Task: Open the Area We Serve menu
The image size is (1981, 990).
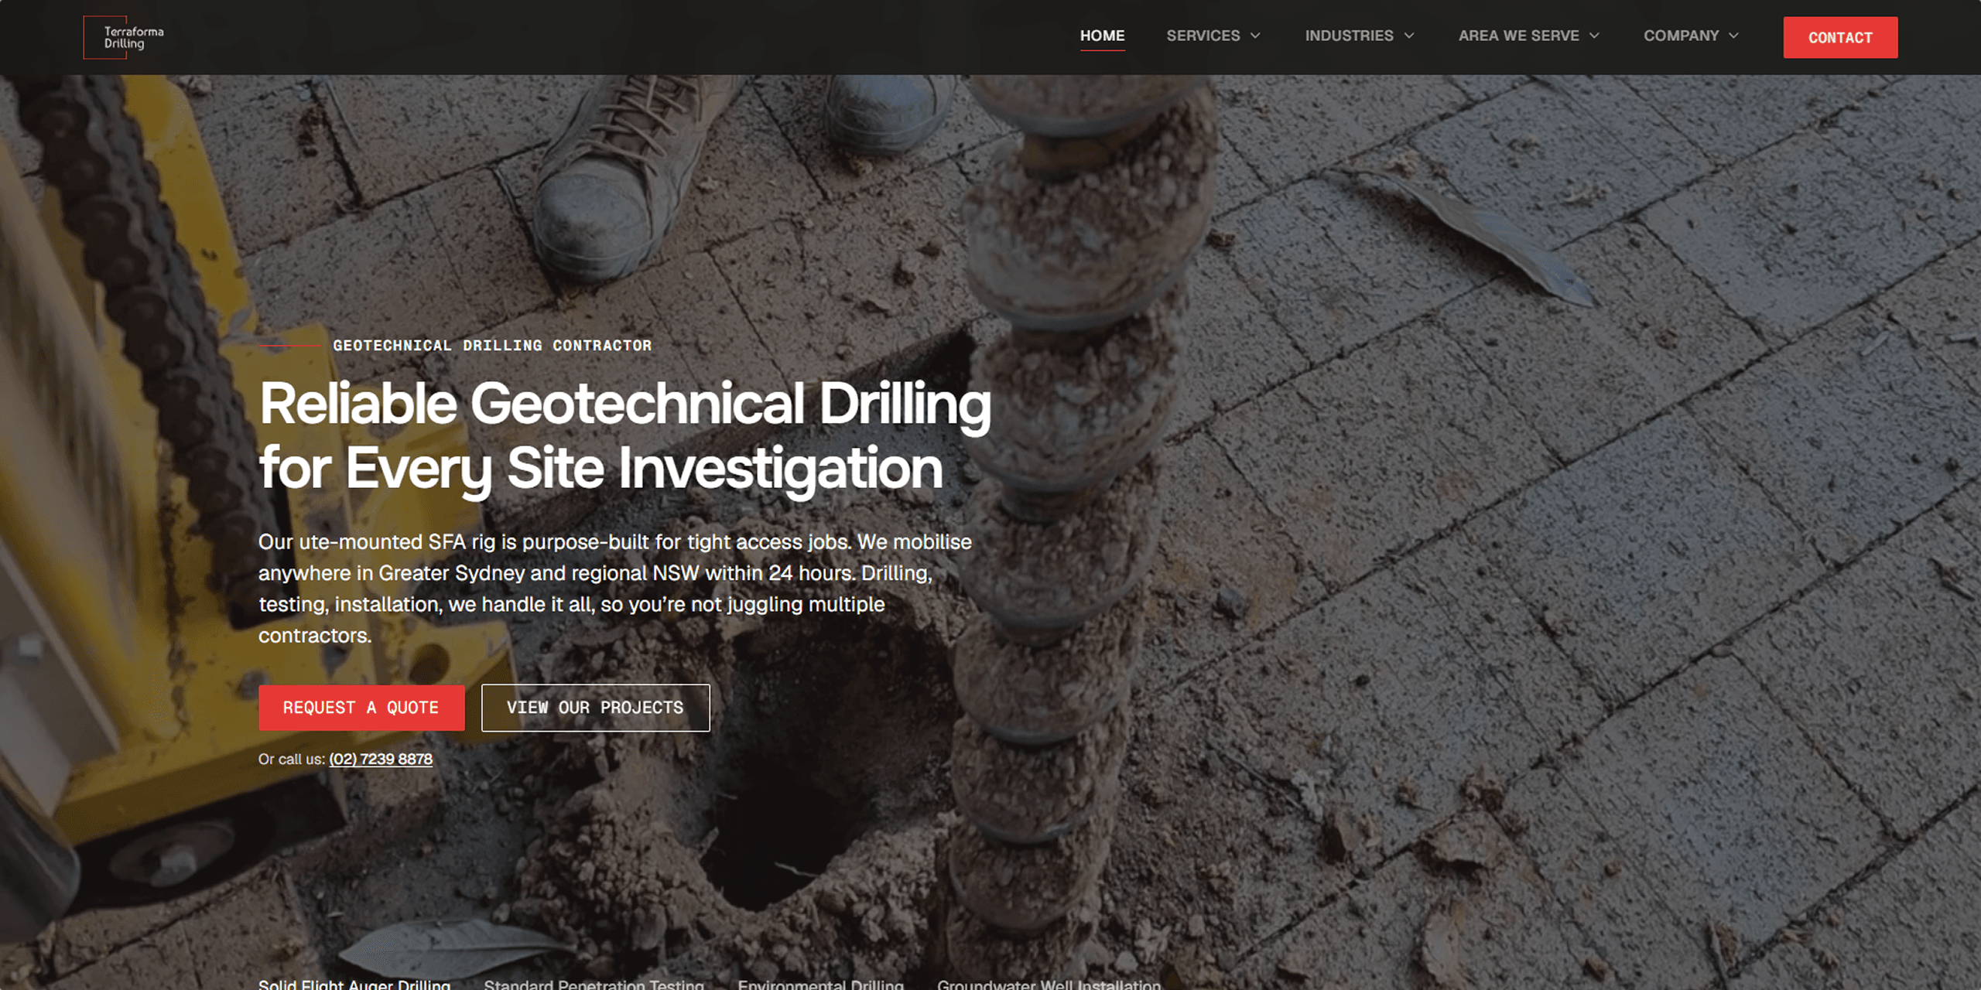Action: click(x=1518, y=36)
